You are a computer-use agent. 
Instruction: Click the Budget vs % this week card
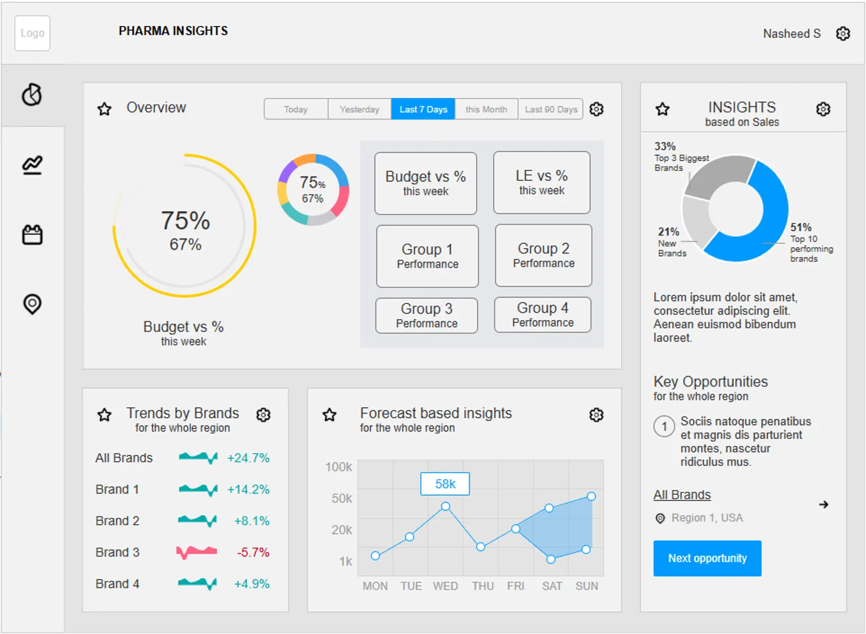[426, 183]
